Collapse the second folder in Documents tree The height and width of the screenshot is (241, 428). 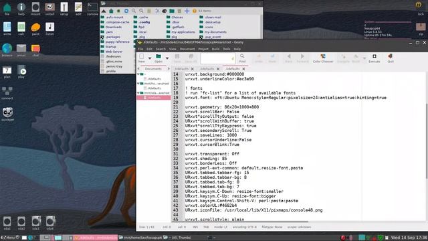pos(138,84)
